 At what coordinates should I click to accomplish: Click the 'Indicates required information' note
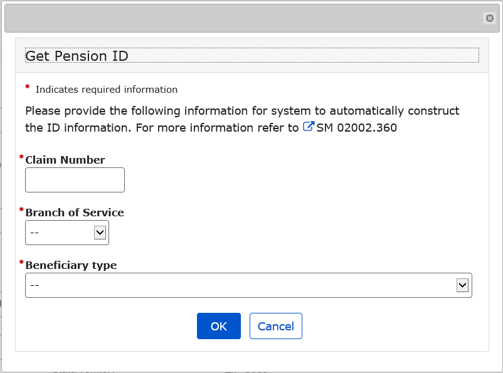point(107,90)
